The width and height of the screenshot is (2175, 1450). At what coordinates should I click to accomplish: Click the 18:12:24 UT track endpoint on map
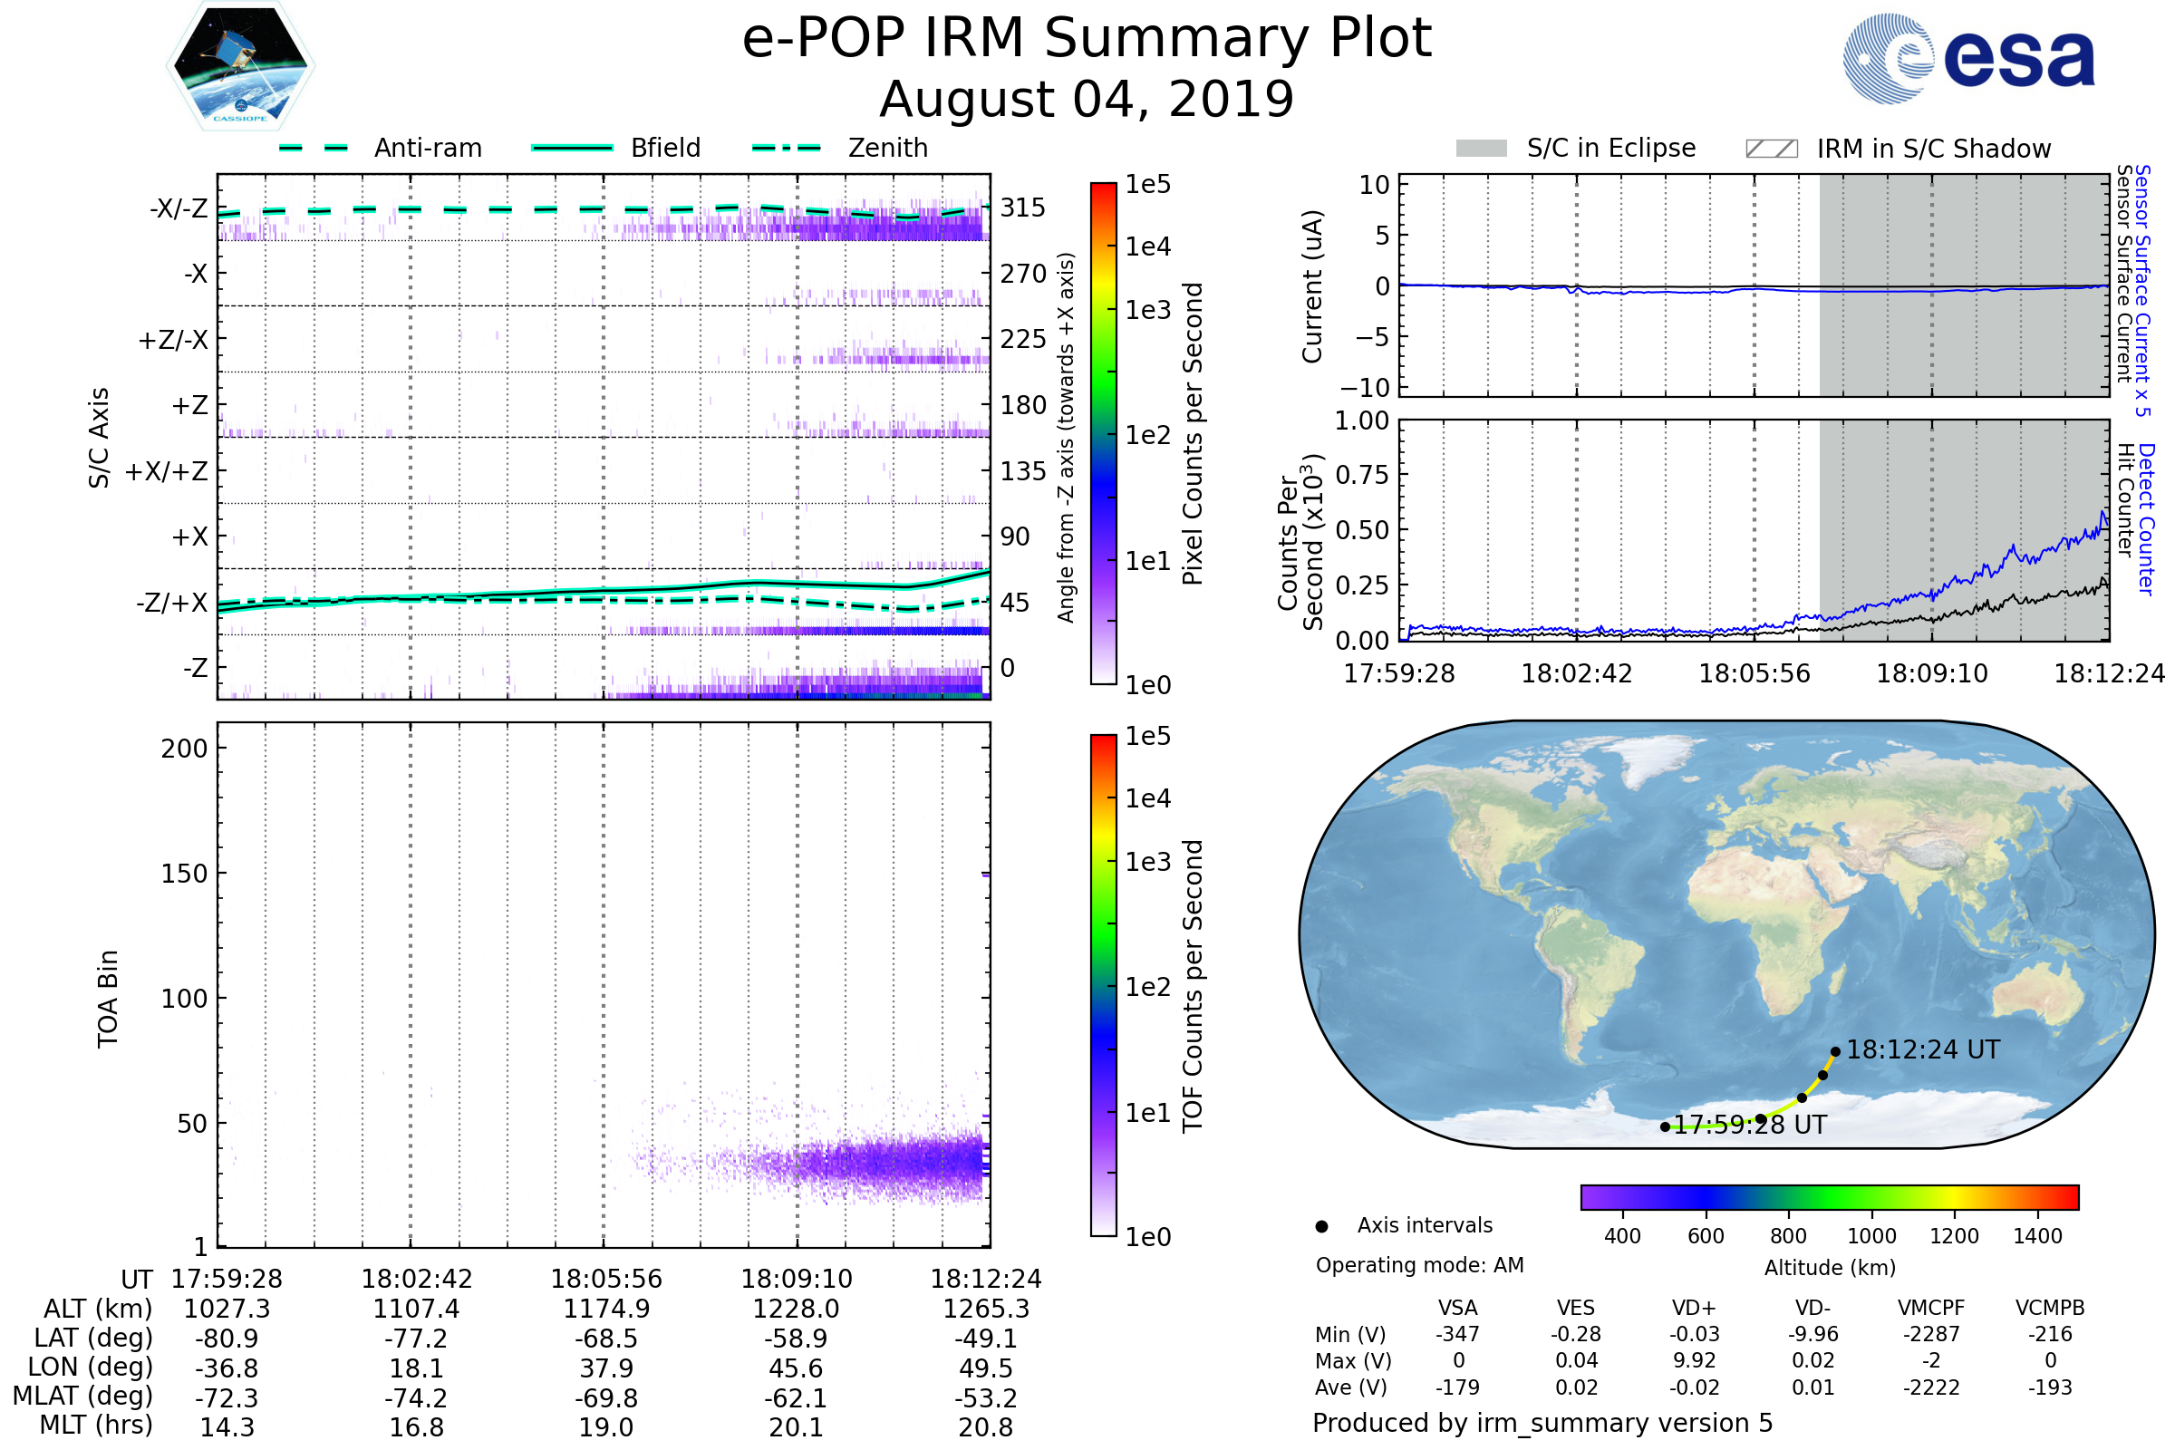pos(1836,1051)
